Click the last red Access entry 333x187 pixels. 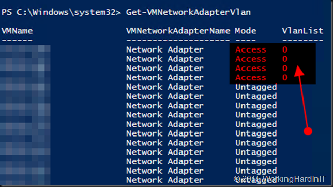coord(251,78)
